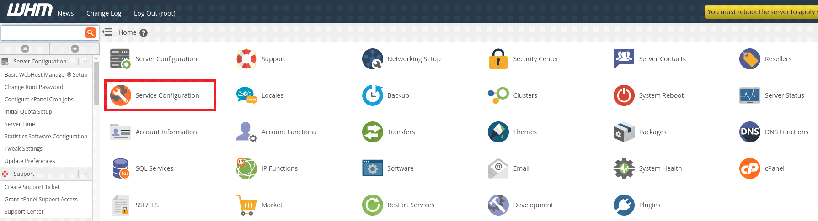
Task: Open the Change Log menu item
Action: click(x=104, y=13)
